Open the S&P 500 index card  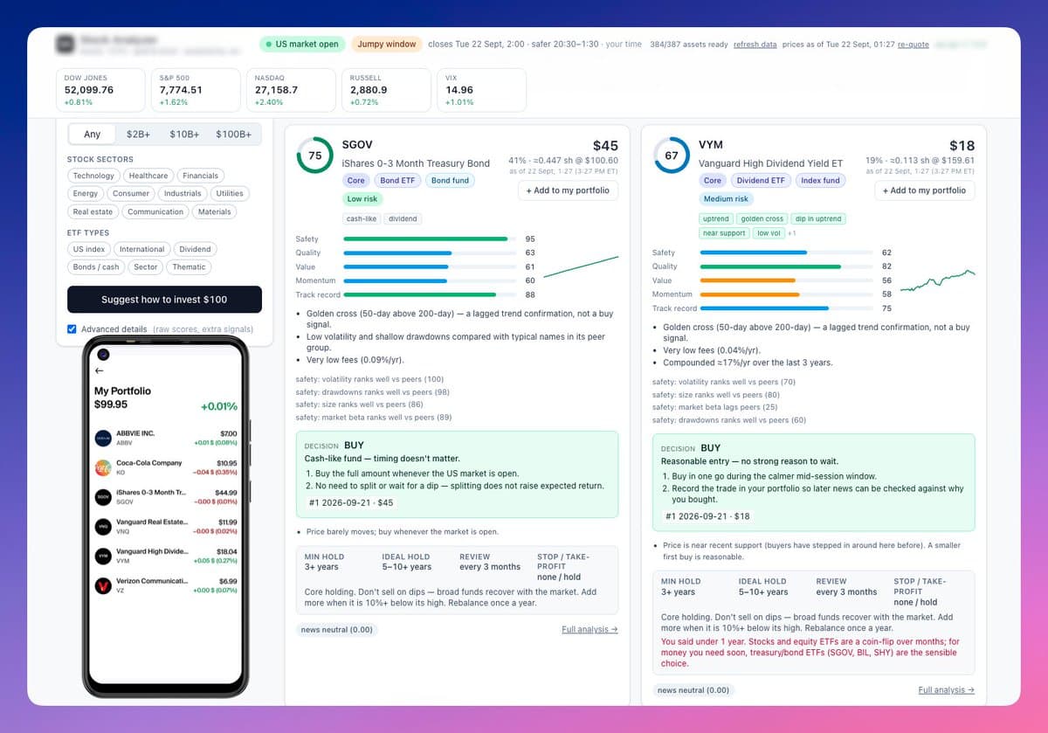click(196, 90)
